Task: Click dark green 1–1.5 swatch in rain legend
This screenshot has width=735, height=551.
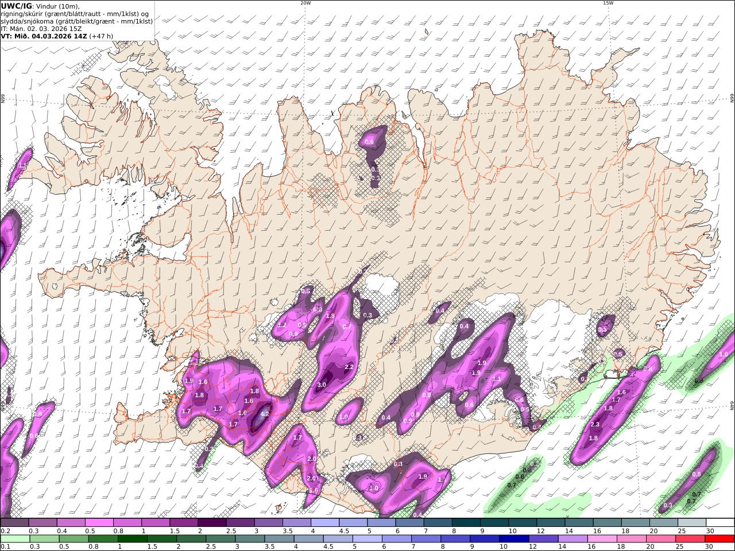Action: tap(132, 539)
